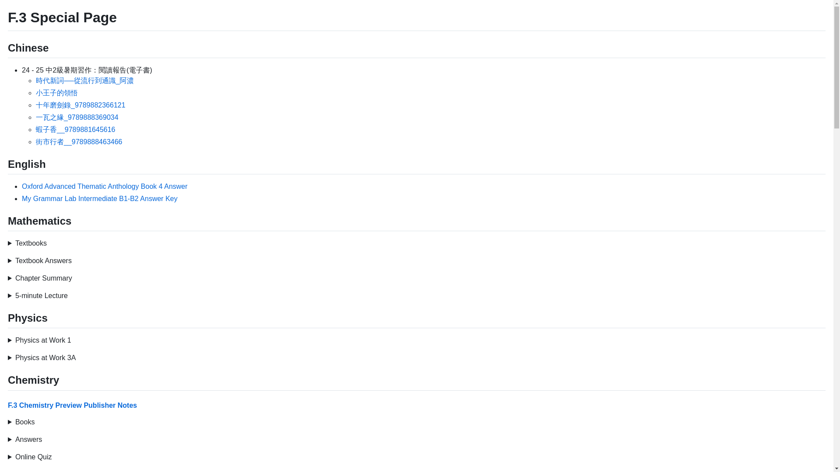This screenshot has height=472, width=840.
Task: Open My Grammar Lab Intermediate Answer Key
Action: pyautogui.click(x=100, y=199)
